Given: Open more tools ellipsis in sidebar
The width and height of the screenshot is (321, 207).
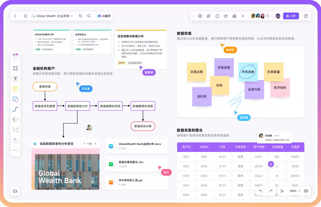Looking at the screenshot, I should pos(15,150).
